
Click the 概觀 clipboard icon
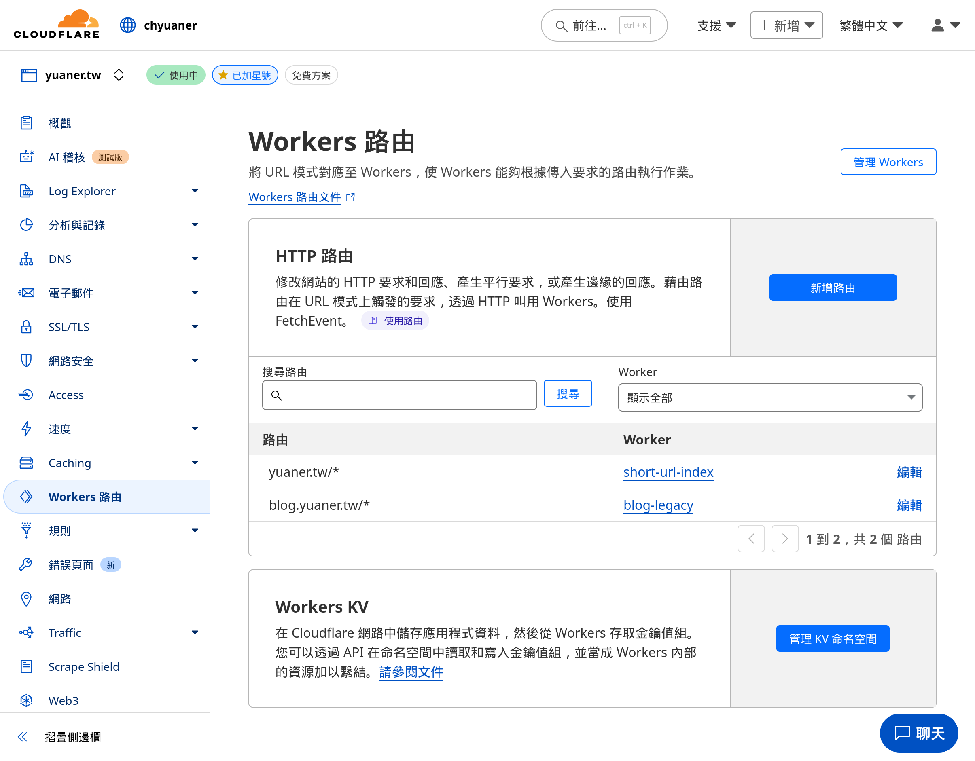click(26, 123)
